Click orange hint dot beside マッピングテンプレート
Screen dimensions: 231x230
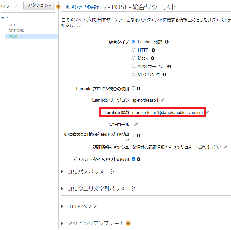128,223
